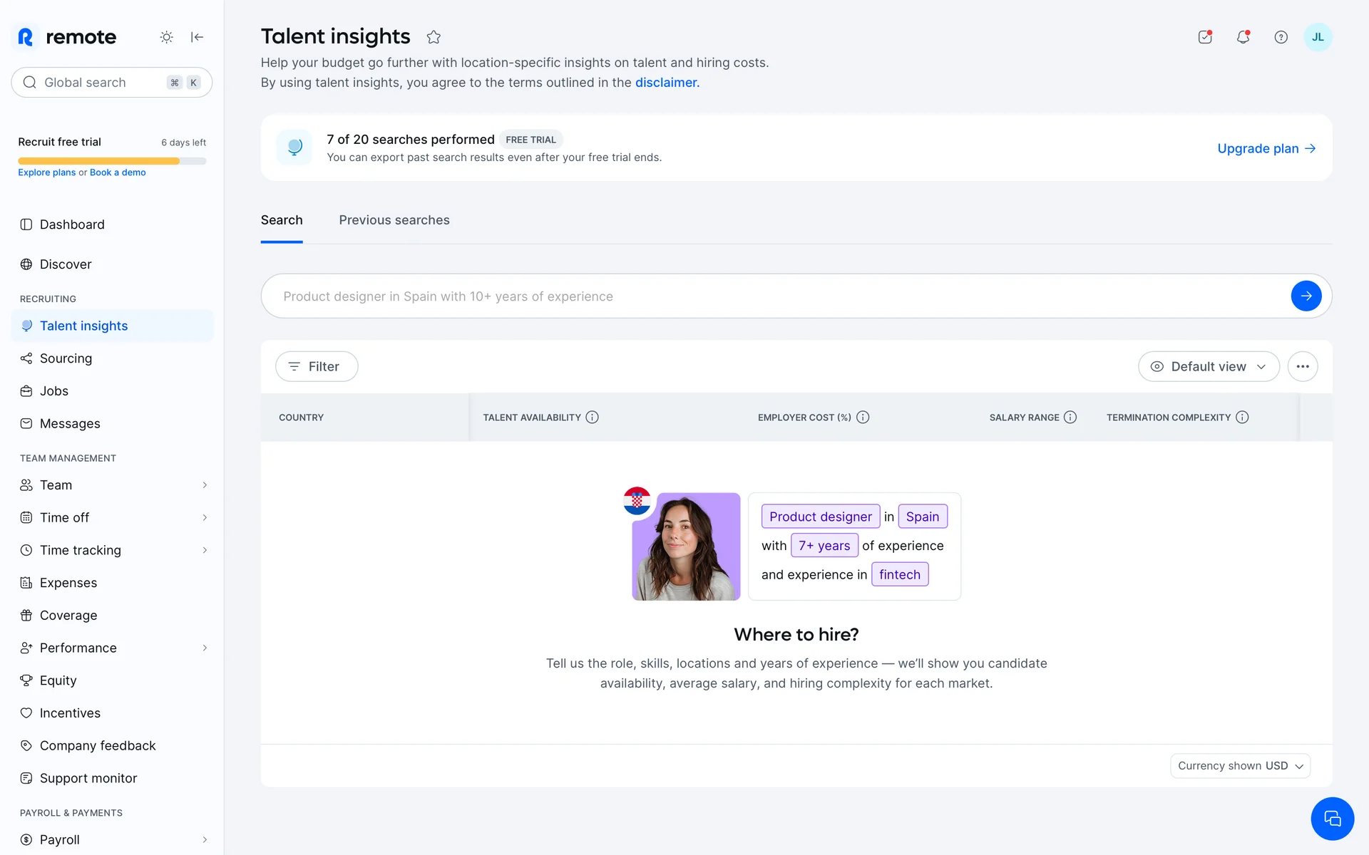Show Talent Availability info tooltip icon
The width and height of the screenshot is (1369, 855).
(x=592, y=418)
